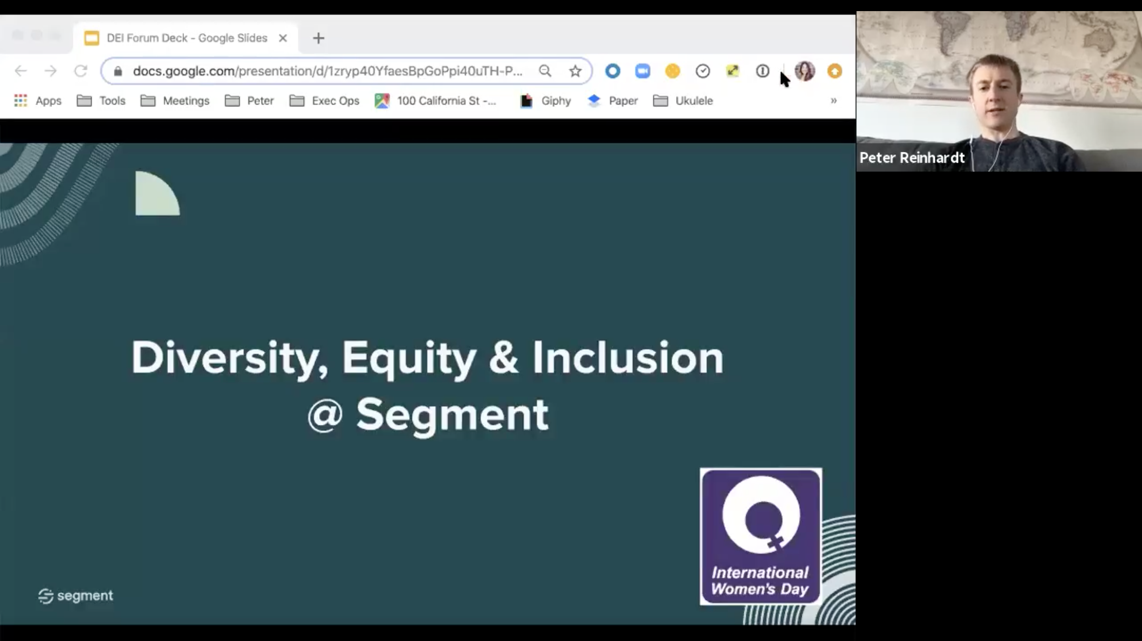Click the checkmark circle extension icon

[702, 71]
